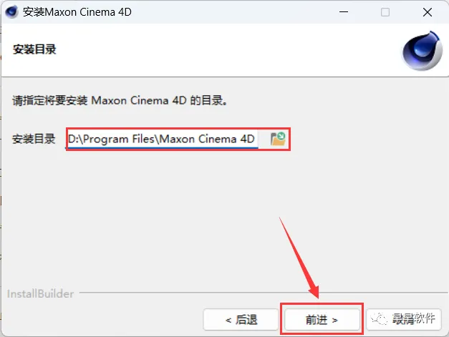Click the instruction text 请指定将要安装 Maxon Cinema 4D 的目录
Viewport: 449px width, 337px height.
120,100
